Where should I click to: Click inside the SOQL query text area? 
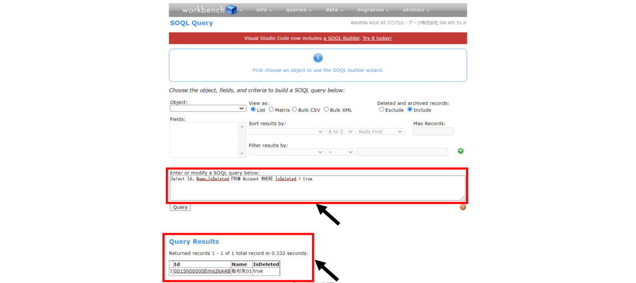(x=317, y=188)
